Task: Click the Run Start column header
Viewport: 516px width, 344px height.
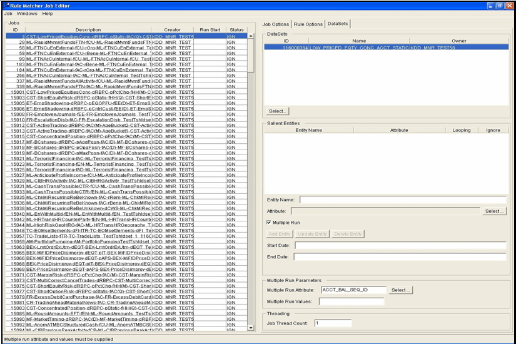Action: (210, 29)
